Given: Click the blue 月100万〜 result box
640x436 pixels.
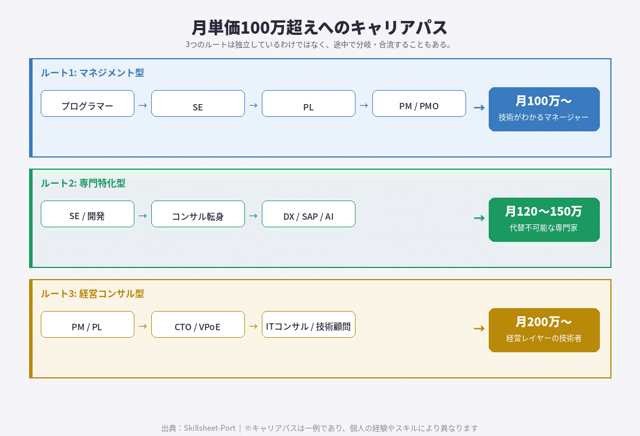Looking at the screenshot, I should 544,109.
